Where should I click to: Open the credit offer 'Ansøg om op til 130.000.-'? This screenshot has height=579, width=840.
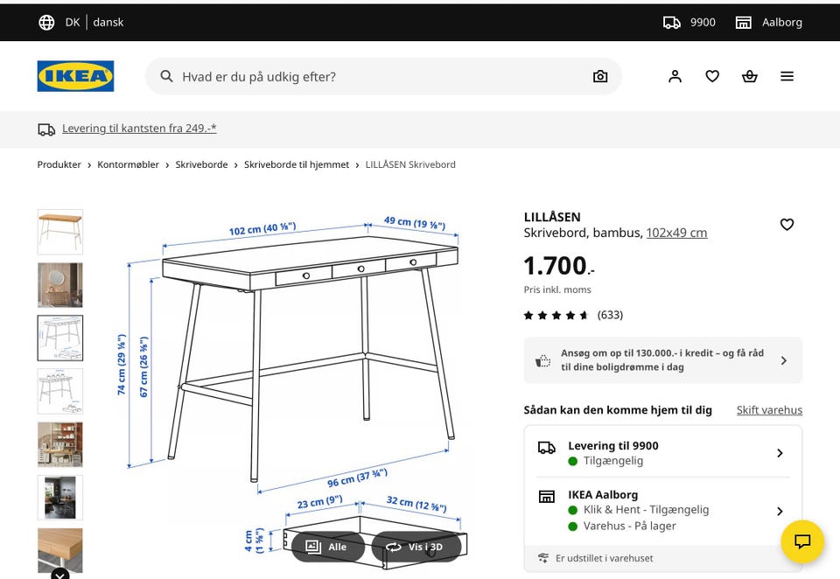tap(662, 360)
